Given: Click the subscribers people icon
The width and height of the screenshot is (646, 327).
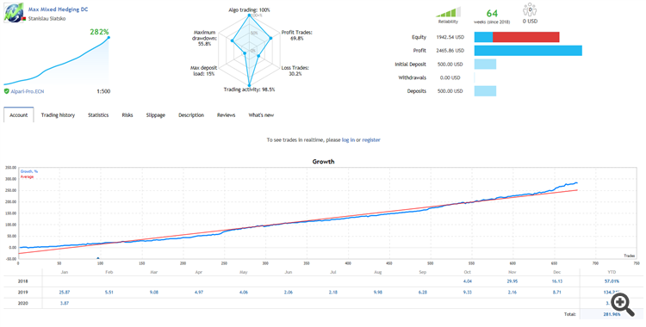Looking at the screenshot, I should 530,9.
